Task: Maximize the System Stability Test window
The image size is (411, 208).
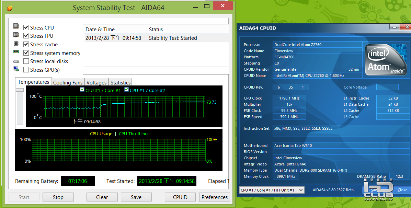Action: 207,6
